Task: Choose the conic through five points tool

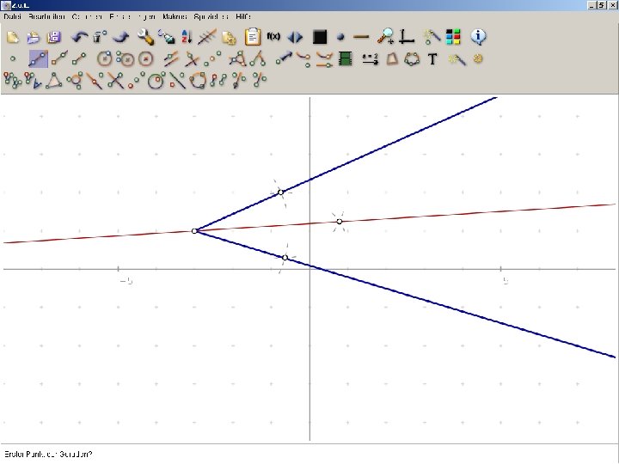Action: pos(412,59)
